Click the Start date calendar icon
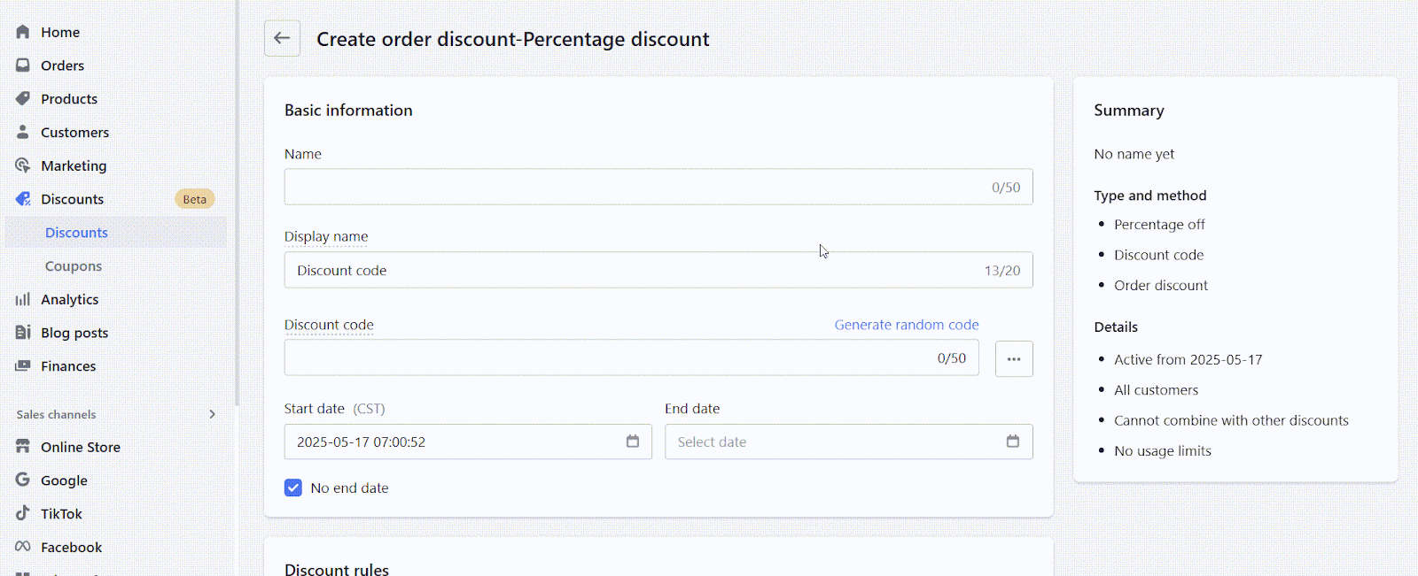 click(633, 442)
